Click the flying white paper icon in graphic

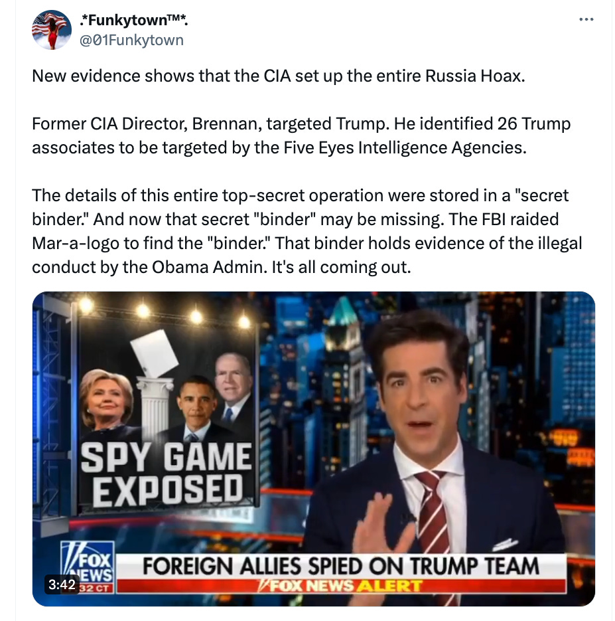click(x=155, y=353)
